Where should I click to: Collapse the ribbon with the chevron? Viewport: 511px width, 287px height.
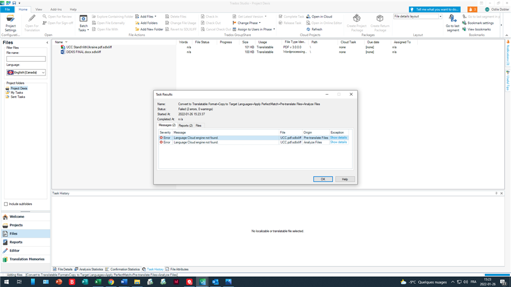coord(507,35)
